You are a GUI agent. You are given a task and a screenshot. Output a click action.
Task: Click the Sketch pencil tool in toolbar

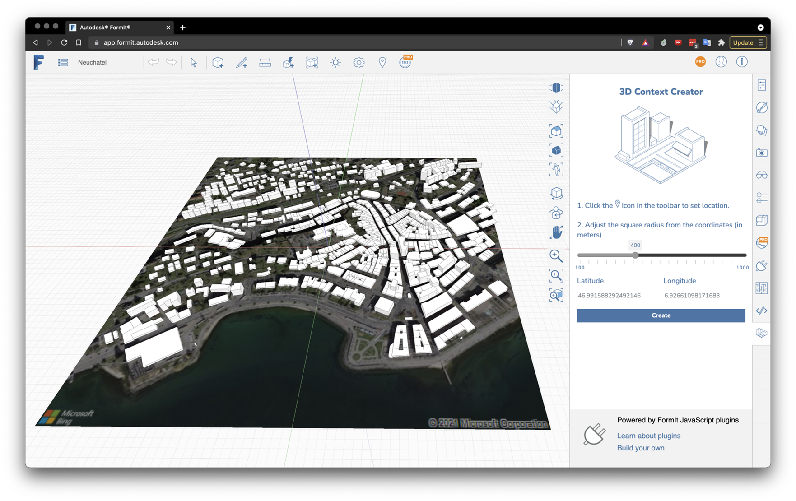pos(242,62)
